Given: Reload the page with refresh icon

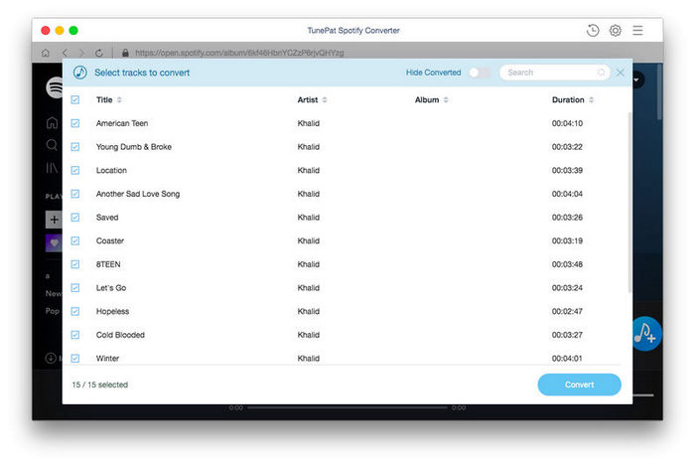Looking at the screenshot, I should tap(98, 53).
